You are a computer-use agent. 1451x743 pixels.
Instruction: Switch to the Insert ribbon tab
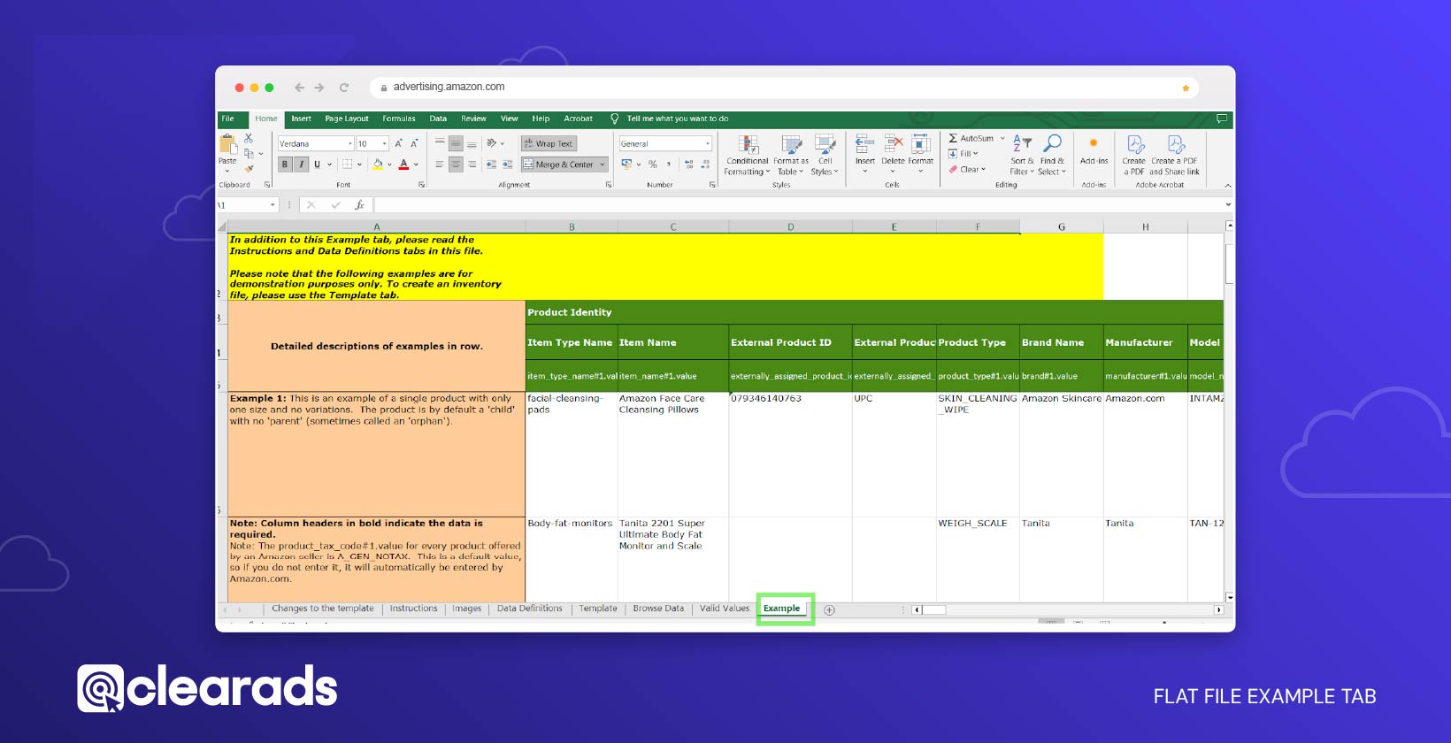[301, 119]
